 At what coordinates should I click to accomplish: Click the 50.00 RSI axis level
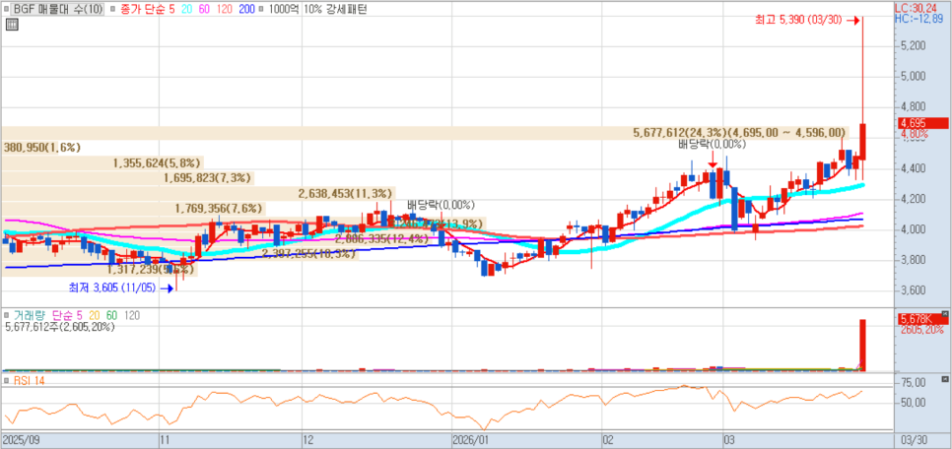(x=914, y=403)
